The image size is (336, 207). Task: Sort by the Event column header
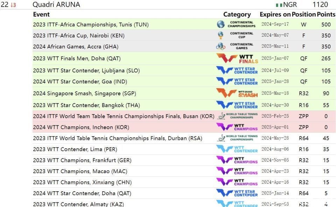coord(41,15)
